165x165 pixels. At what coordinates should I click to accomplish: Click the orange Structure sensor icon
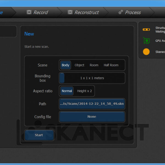pos(146,30)
